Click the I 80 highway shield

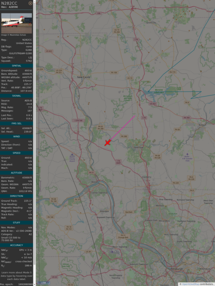point(99,13)
